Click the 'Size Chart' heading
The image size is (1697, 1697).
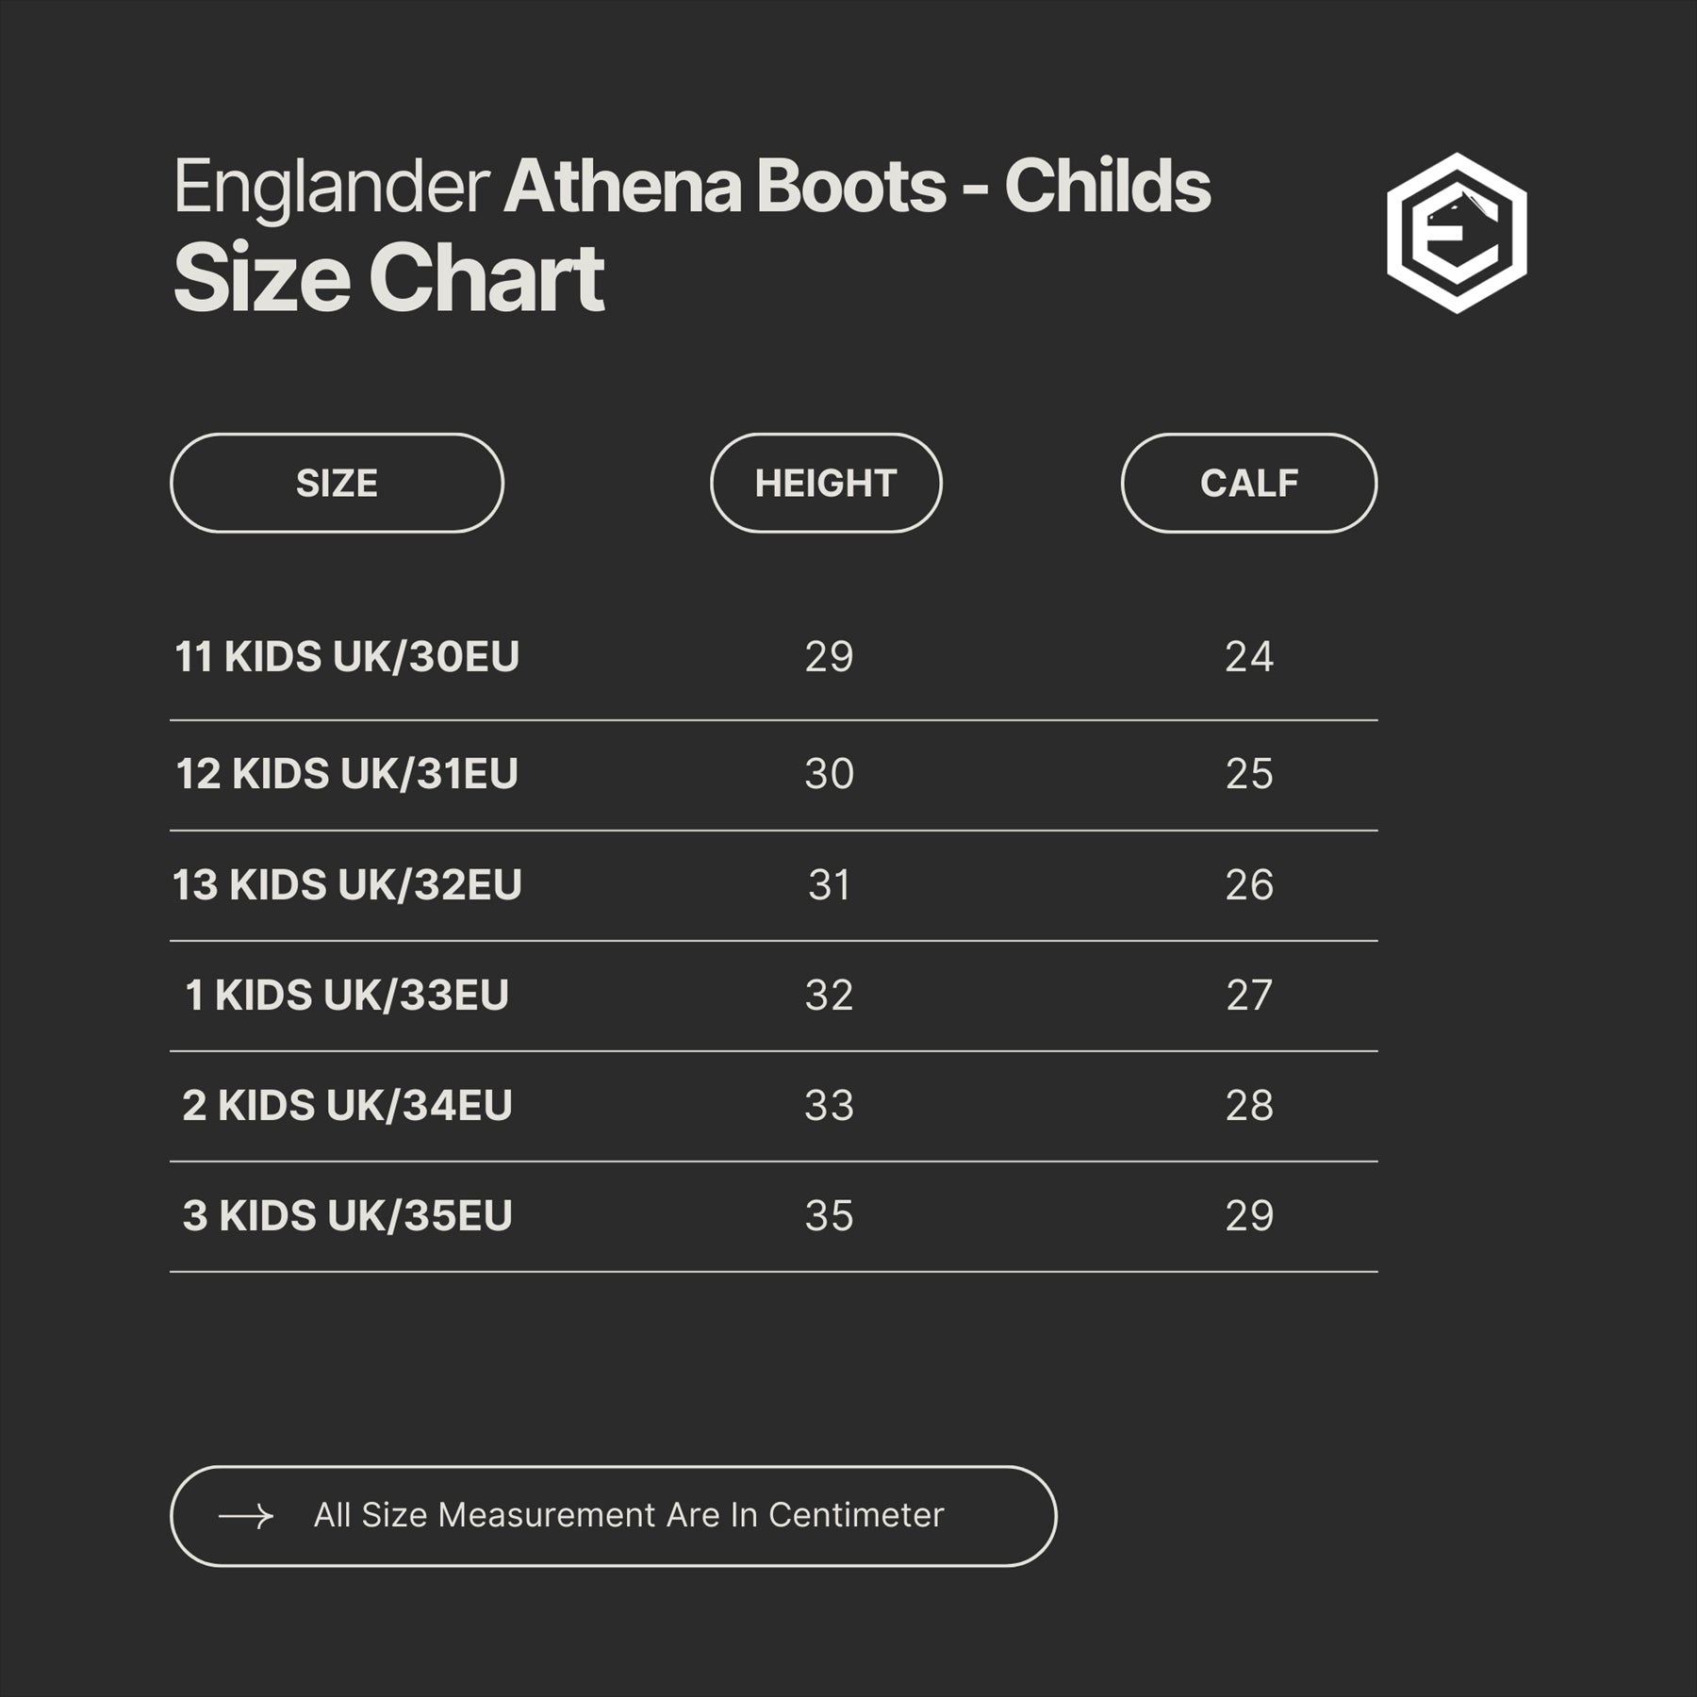[x=388, y=278]
